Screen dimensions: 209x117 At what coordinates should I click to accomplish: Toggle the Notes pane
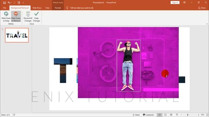[136, 115]
